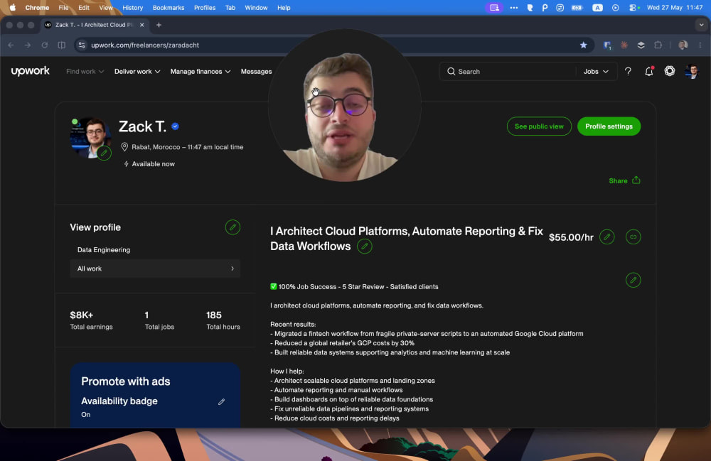The image size is (711, 461).
Task: Open a new Chrome tab
Action: [159, 25]
